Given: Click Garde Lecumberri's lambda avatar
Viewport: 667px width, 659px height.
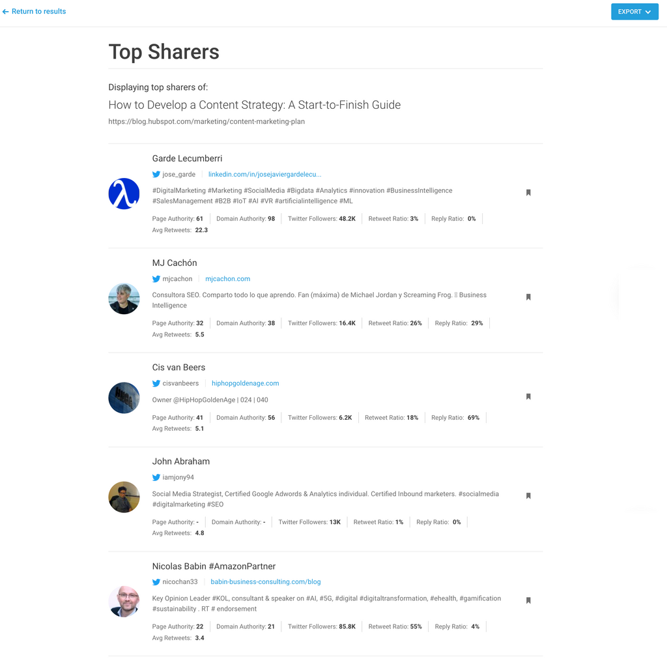Looking at the screenshot, I should coord(124,194).
